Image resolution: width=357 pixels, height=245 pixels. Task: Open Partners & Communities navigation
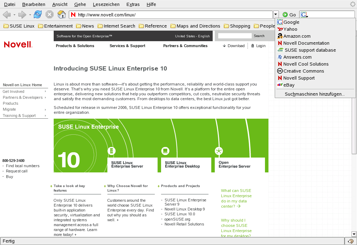[x=185, y=46]
